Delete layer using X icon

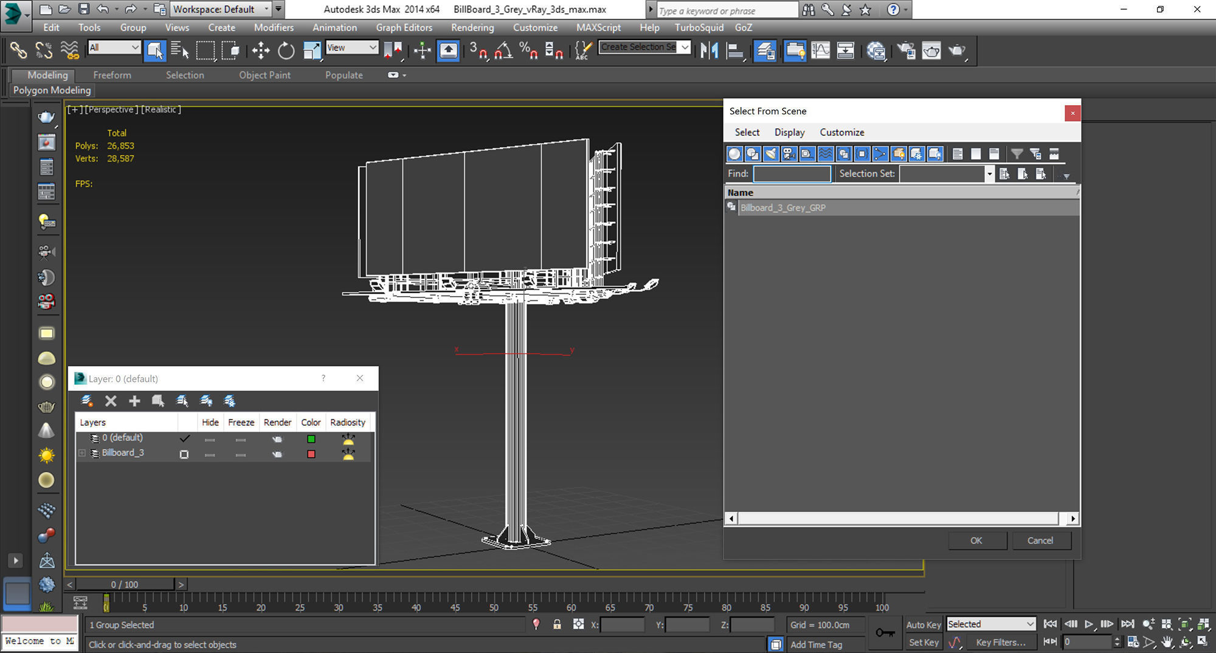coord(111,401)
